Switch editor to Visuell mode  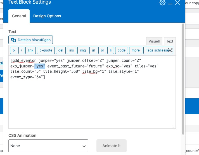coord(154,41)
